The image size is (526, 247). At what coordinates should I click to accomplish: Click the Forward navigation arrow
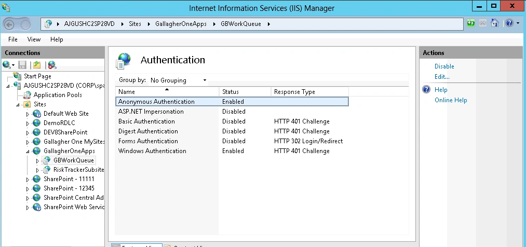pos(25,24)
